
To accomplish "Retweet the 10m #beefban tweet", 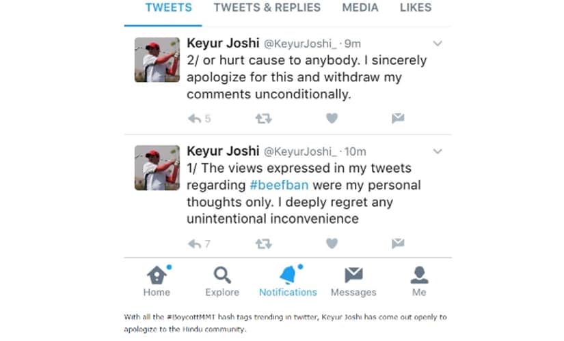I will pyautogui.click(x=264, y=244).
